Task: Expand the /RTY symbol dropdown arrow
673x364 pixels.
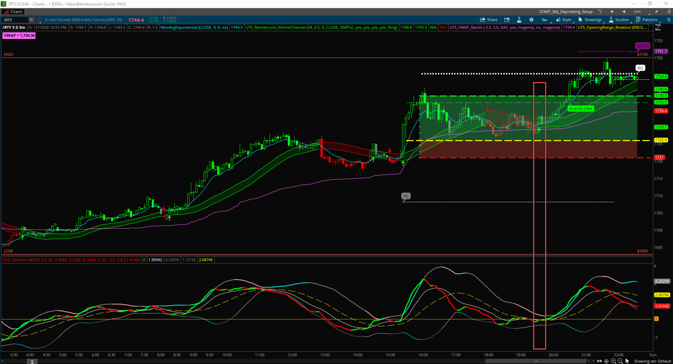Action: coord(31,20)
